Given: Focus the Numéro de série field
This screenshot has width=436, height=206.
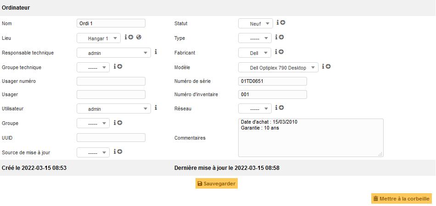Looking at the screenshot, I should [273, 81].
